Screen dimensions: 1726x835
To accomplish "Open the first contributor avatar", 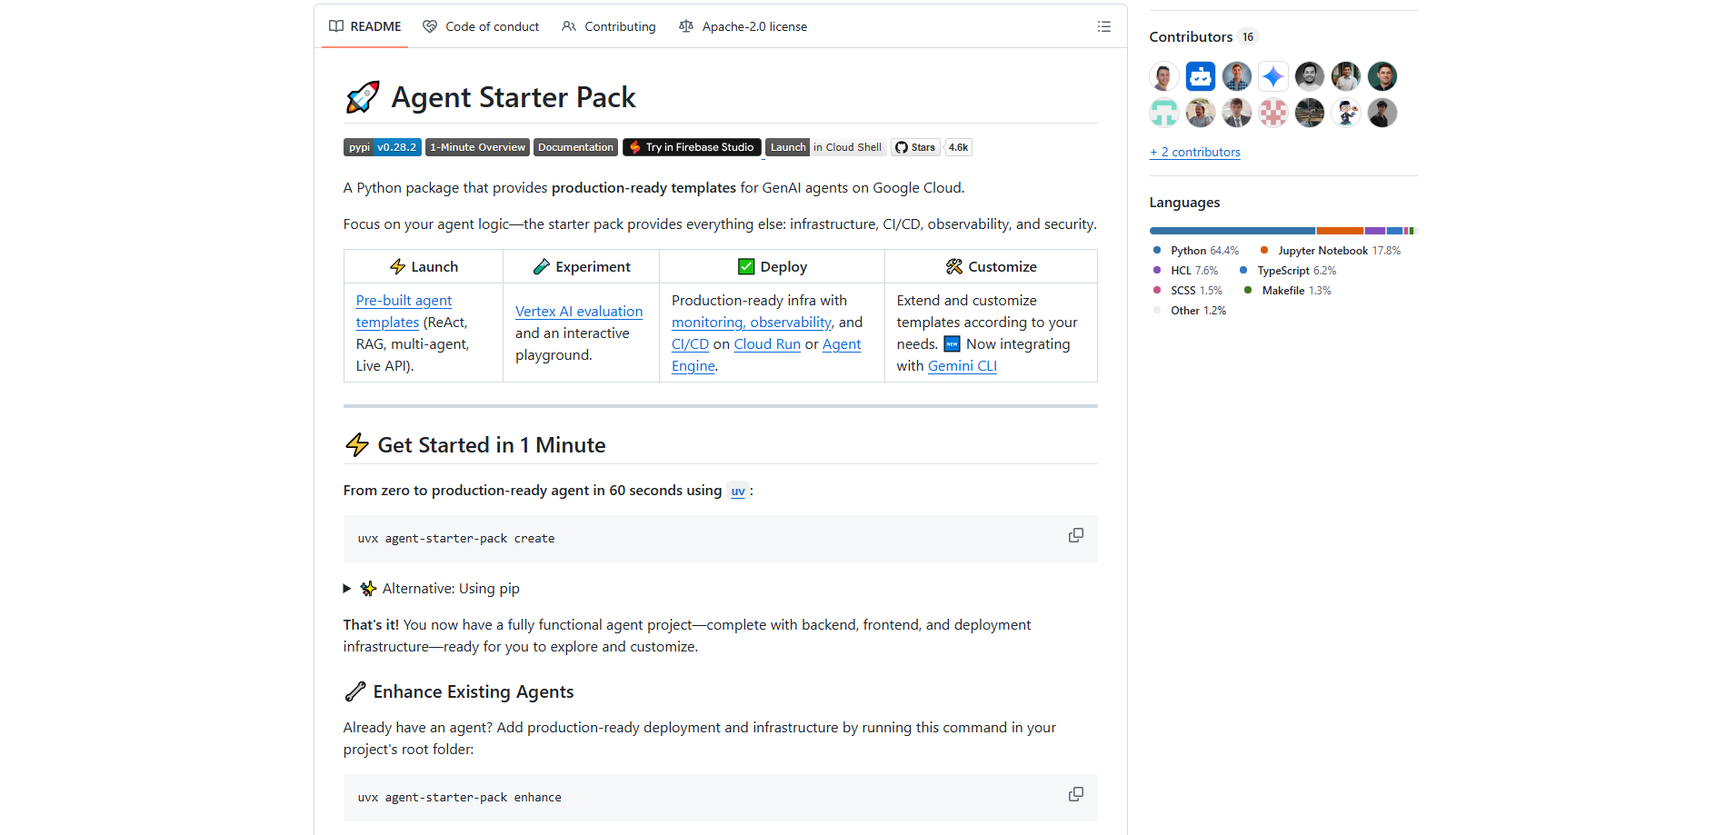I will coord(1163,76).
